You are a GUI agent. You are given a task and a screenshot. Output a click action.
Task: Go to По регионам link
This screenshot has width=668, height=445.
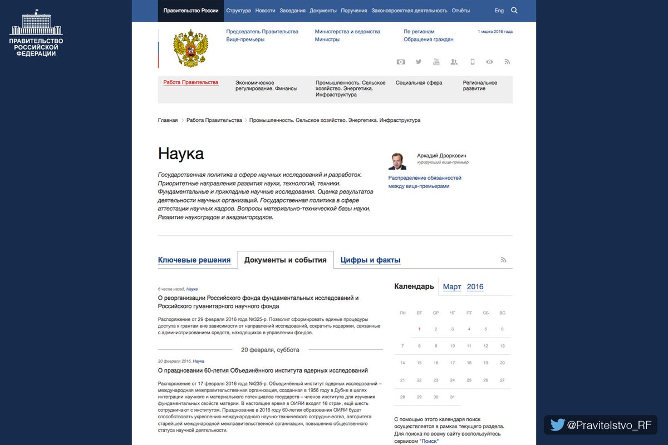[x=419, y=32]
